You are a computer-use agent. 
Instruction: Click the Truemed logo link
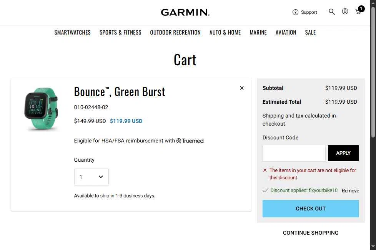click(190, 141)
